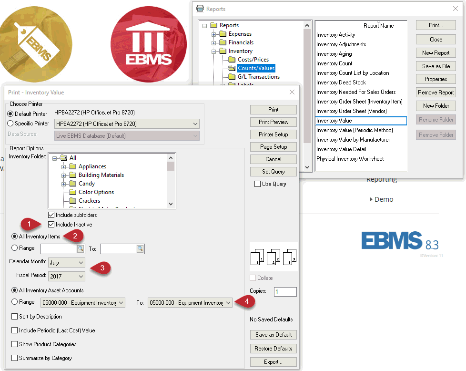
Task: Collapse the Inventory node in Reports tree
Action: [213, 52]
